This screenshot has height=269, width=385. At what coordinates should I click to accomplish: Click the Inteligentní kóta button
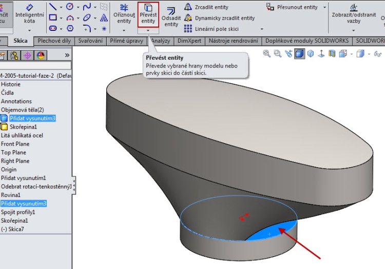point(29,14)
